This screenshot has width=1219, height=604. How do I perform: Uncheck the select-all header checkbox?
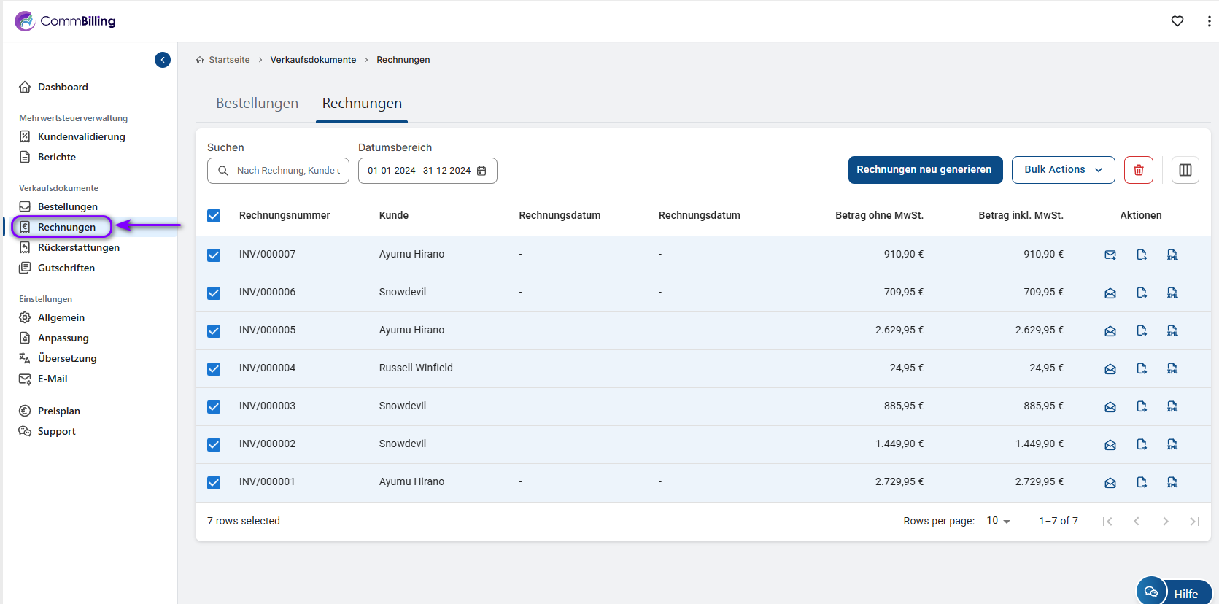[214, 216]
